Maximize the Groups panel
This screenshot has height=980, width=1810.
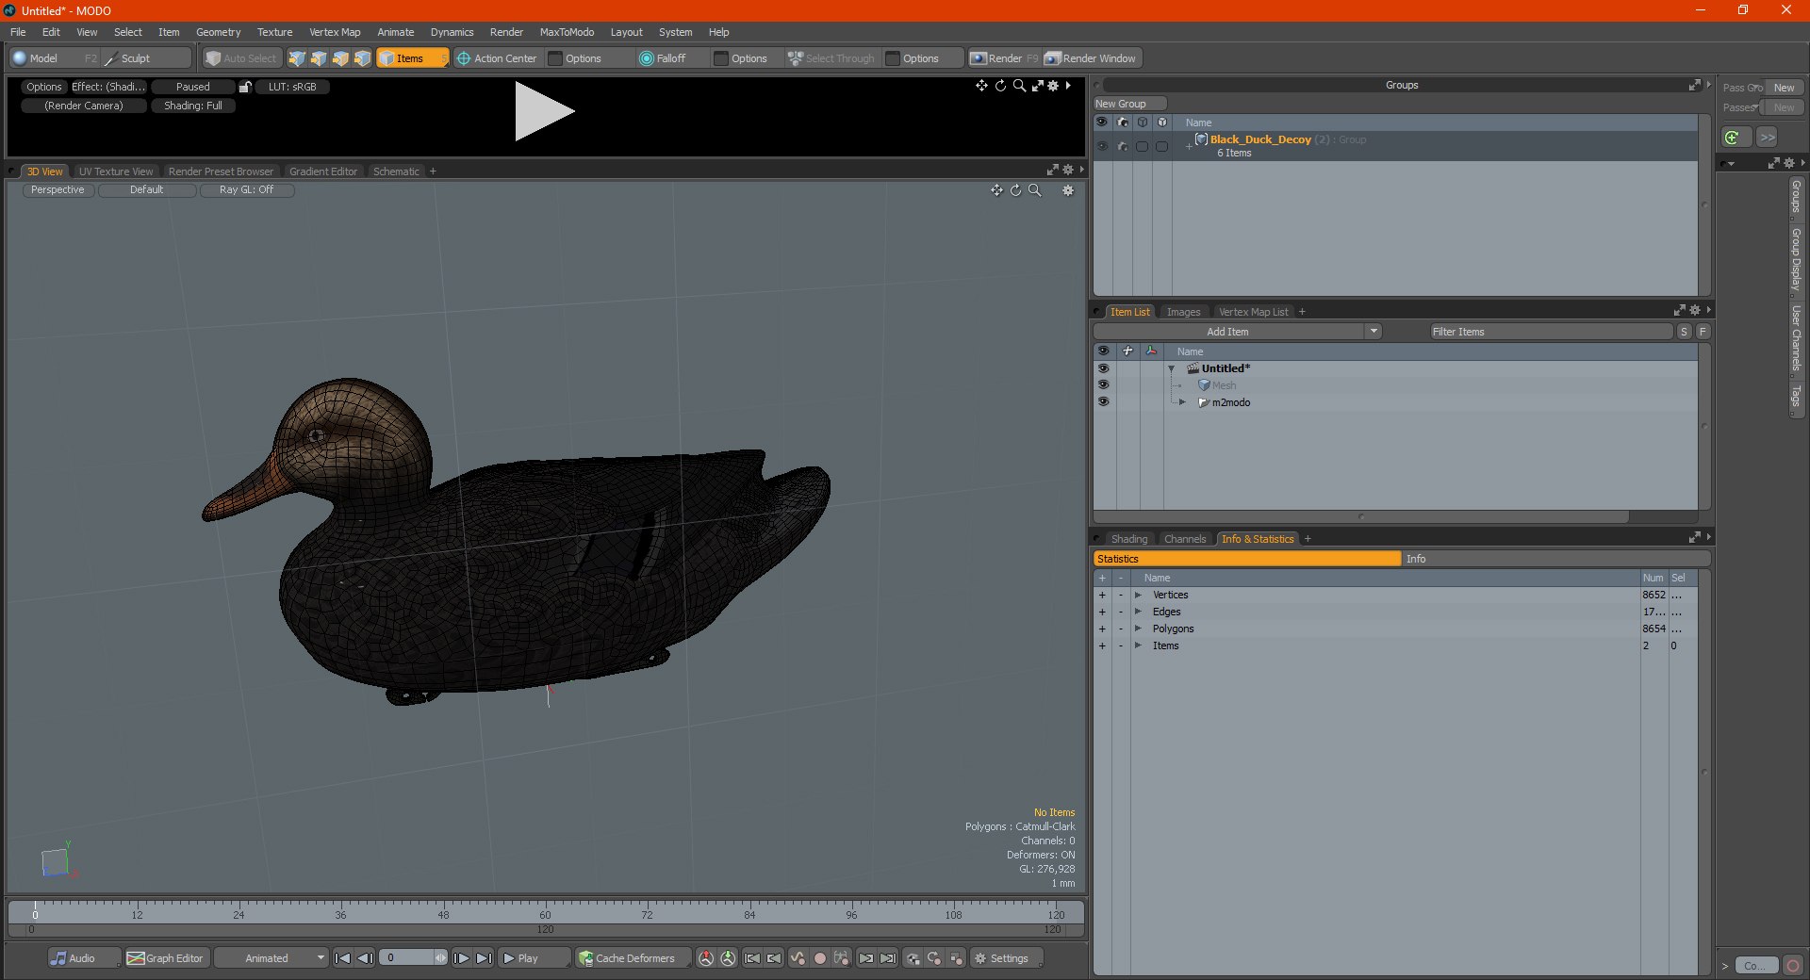pos(1694,85)
